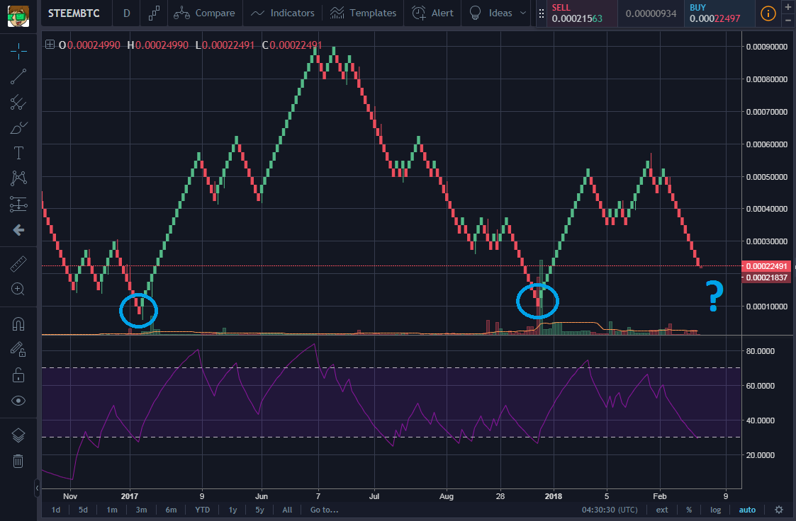Toggle stay in drawing mode
This screenshot has height=521, width=796.
click(x=18, y=349)
